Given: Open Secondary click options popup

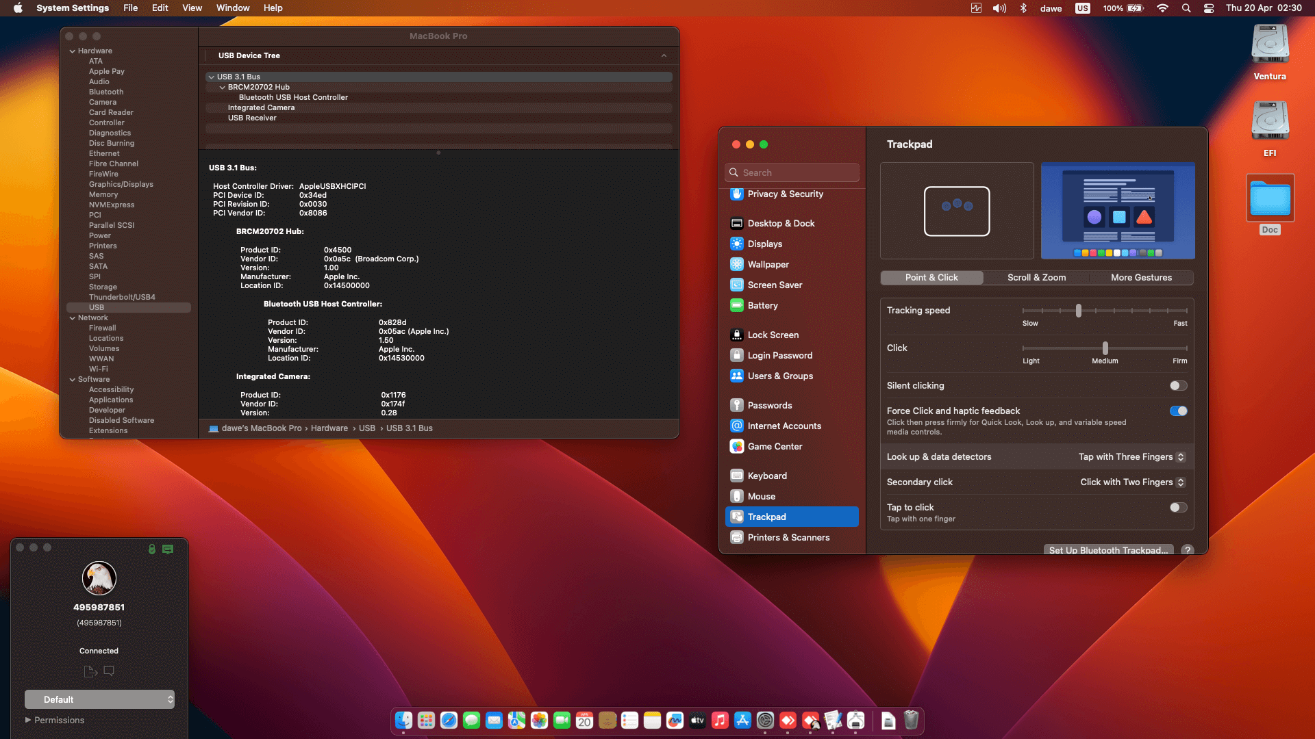Looking at the screenshot, I should coord(1133,482).
